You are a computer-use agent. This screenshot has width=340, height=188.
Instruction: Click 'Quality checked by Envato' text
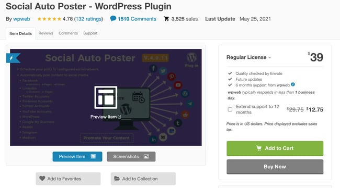pos(259,73)
